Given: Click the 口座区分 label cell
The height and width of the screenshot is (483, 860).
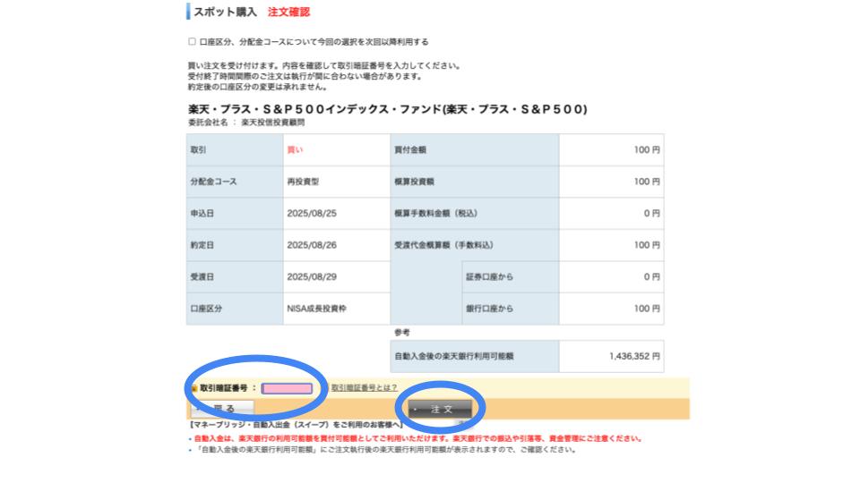Looking at the screenshot, I should 235,309.
